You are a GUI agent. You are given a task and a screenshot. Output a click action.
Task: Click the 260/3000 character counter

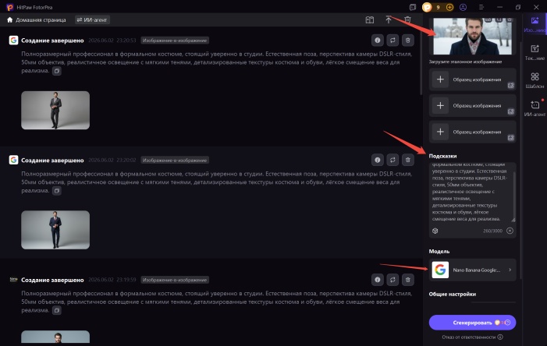pos(492,231)
